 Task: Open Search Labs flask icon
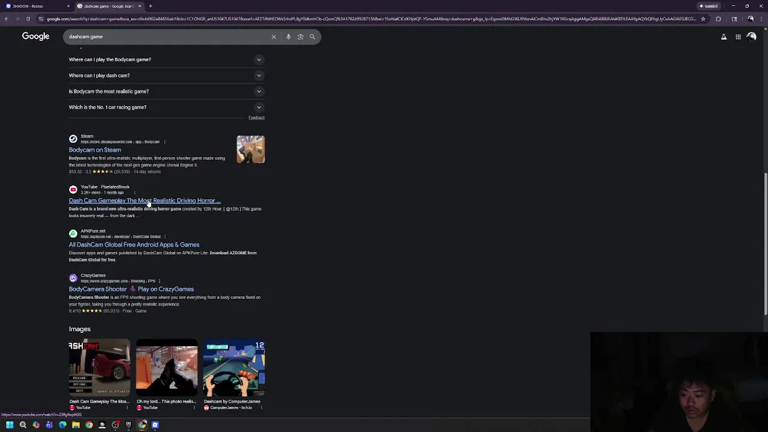point(724,37)
